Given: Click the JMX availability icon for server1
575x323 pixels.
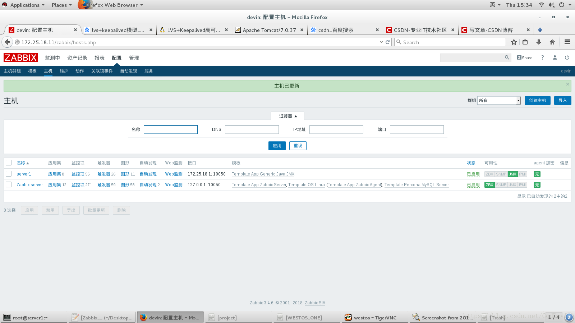Looking at the screenshot, I should (512, 174).
